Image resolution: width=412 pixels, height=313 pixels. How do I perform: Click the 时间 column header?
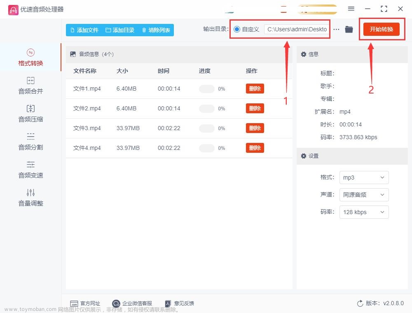coord(164,71)
